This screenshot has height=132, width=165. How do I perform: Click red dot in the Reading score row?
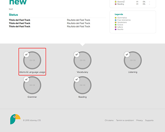115,4
